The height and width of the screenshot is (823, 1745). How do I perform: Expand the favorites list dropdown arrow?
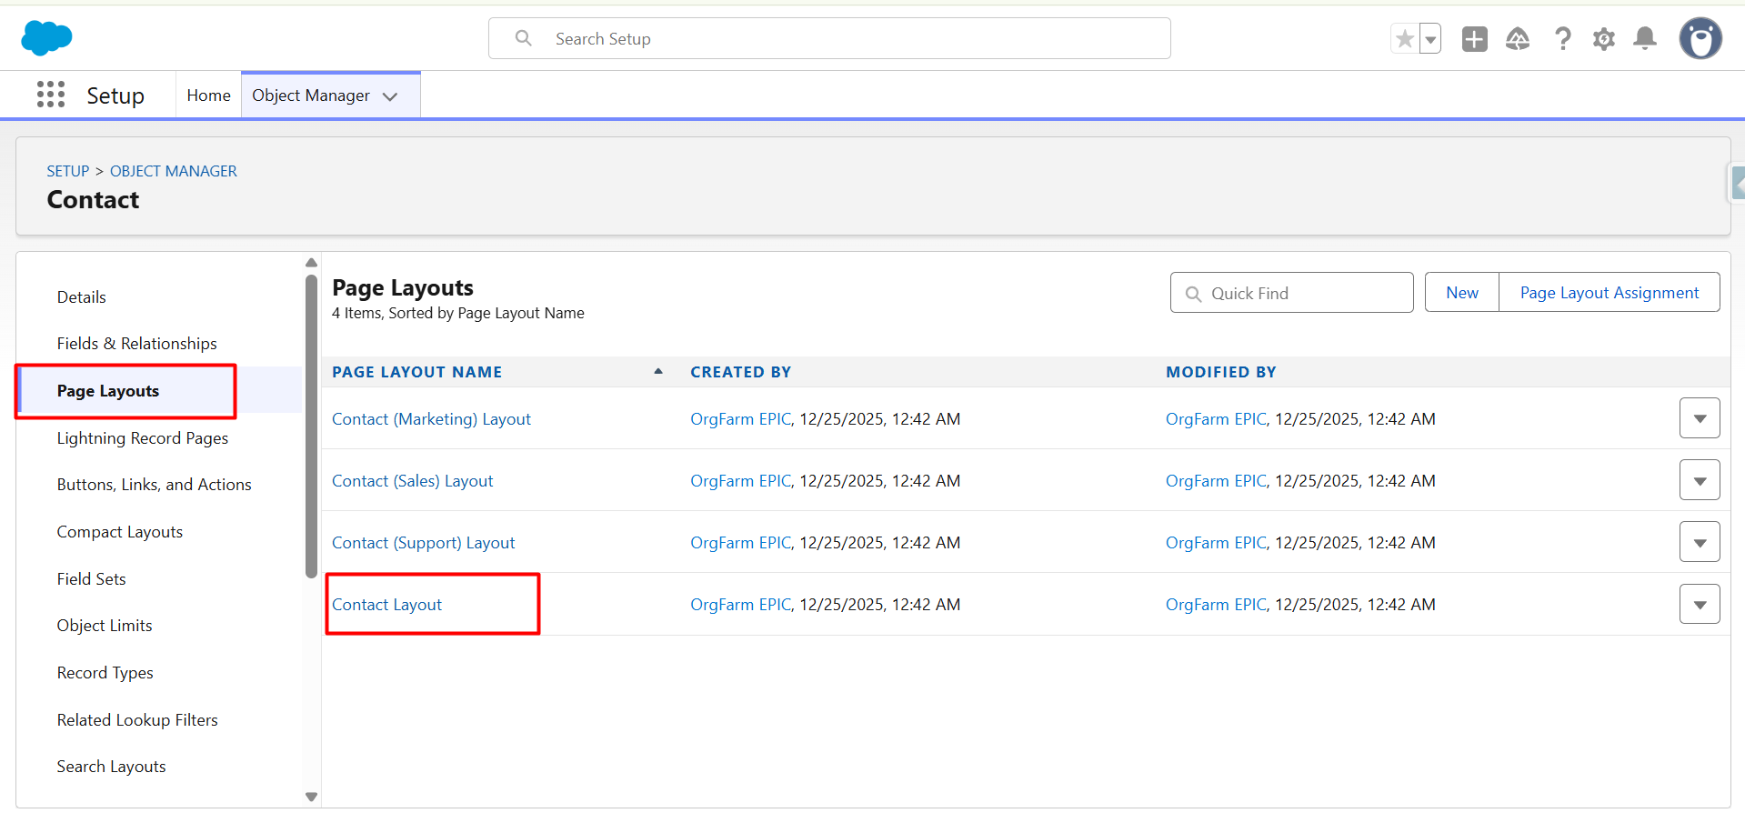click(x=1430, y=39)
